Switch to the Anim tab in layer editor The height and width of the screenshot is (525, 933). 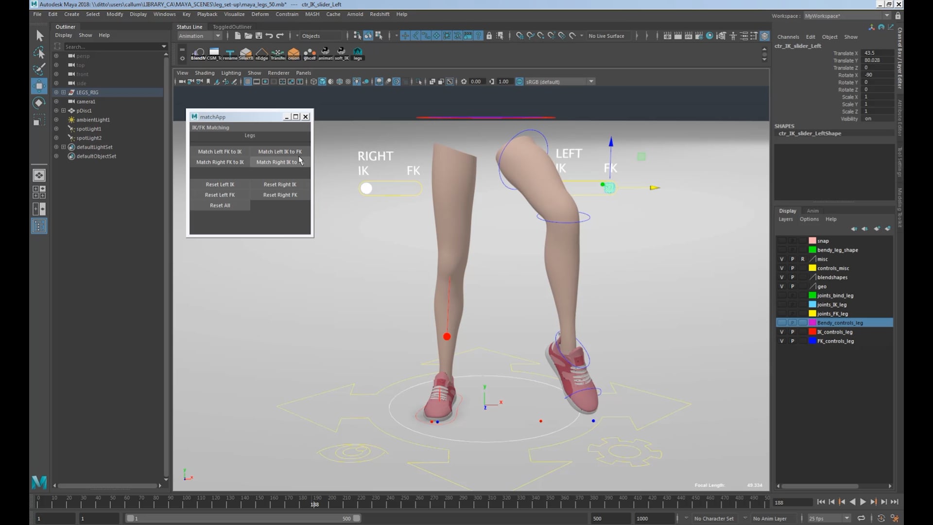click(813, 210)
